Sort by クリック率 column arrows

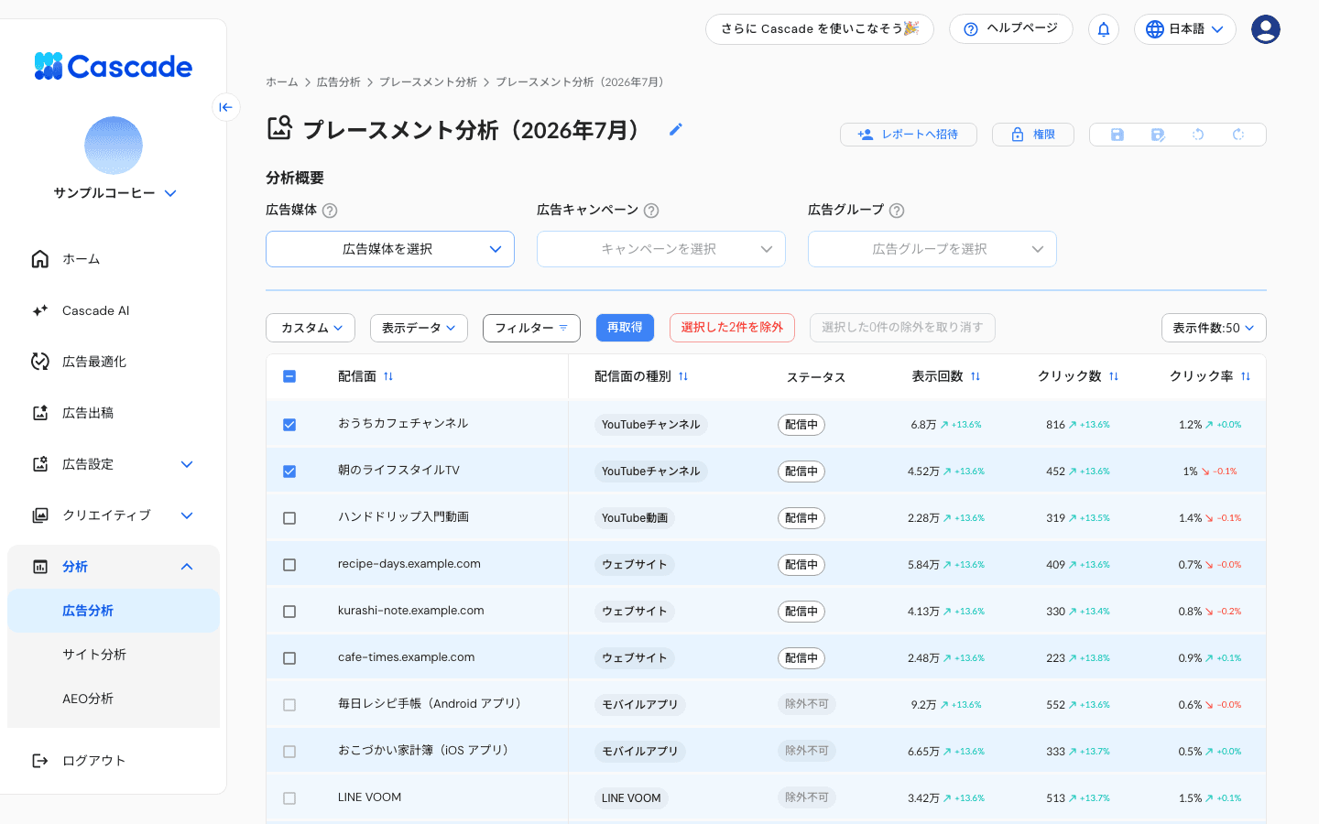1246,376
